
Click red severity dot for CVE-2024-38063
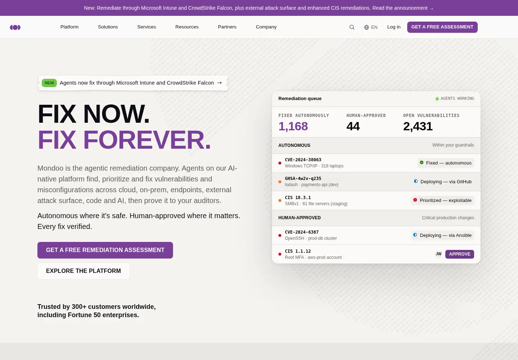tap(280, 163)
